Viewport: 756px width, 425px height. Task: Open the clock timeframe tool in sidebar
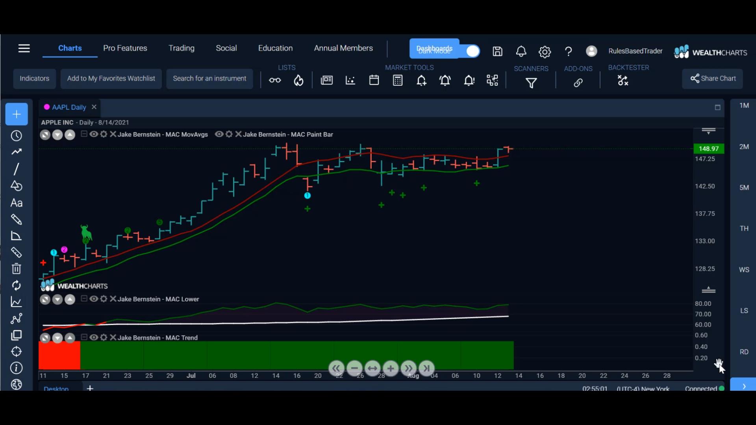[x=16, y=136]
